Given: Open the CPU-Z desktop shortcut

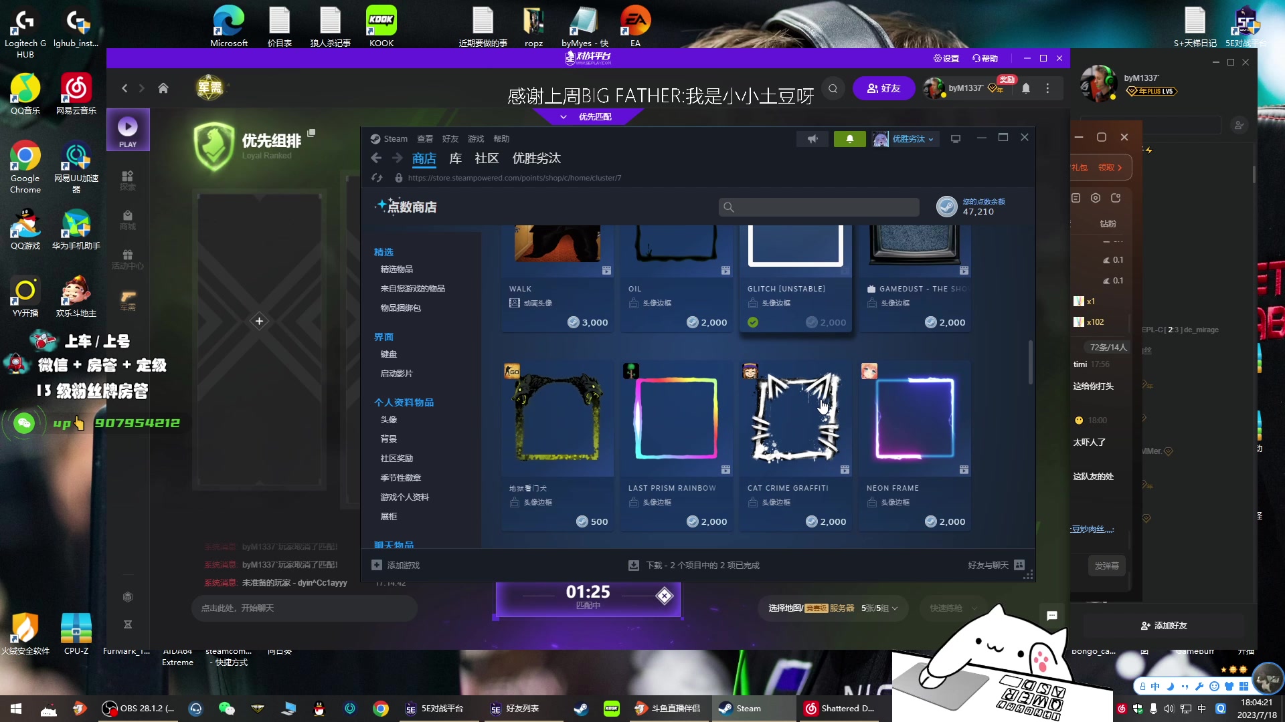Looking at the screenshot, I should (x=76, y=634).
